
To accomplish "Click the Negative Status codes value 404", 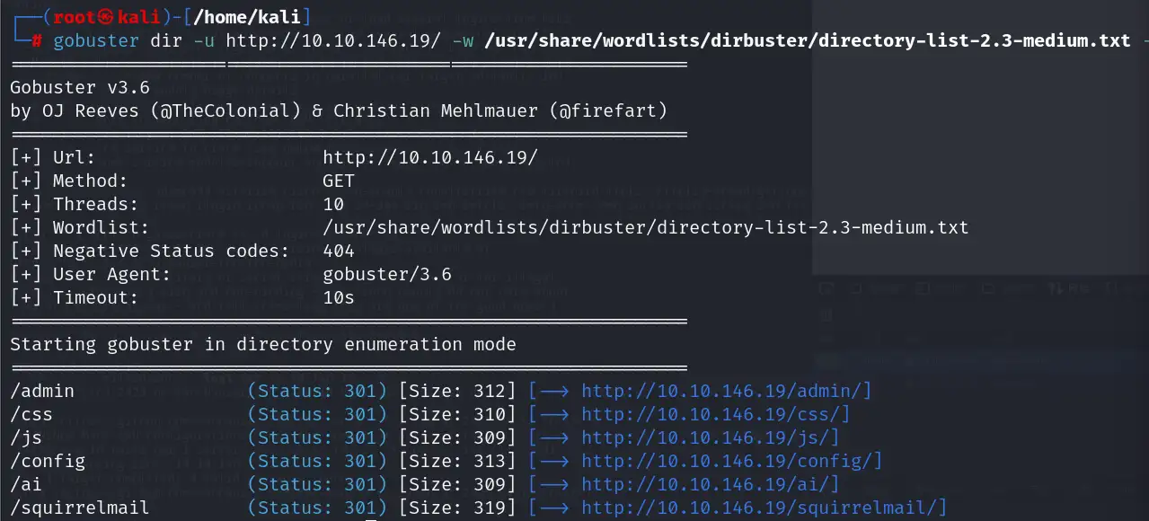I will 339,251.
